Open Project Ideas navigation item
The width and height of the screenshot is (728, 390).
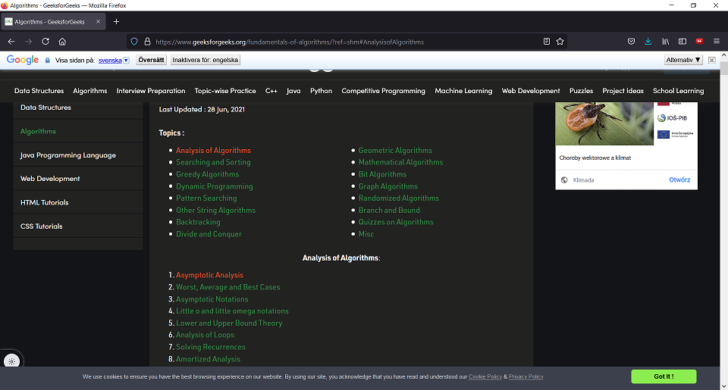(x=623, y=91)
